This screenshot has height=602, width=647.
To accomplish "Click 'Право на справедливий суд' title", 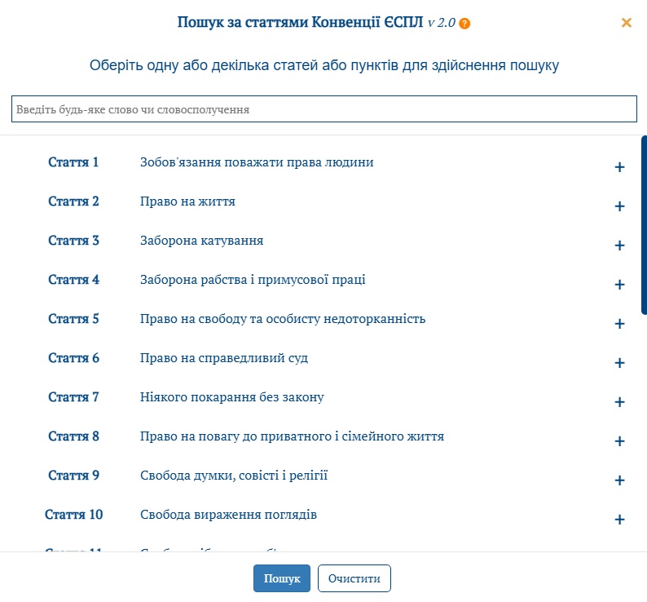I will [x=224, y=358].
